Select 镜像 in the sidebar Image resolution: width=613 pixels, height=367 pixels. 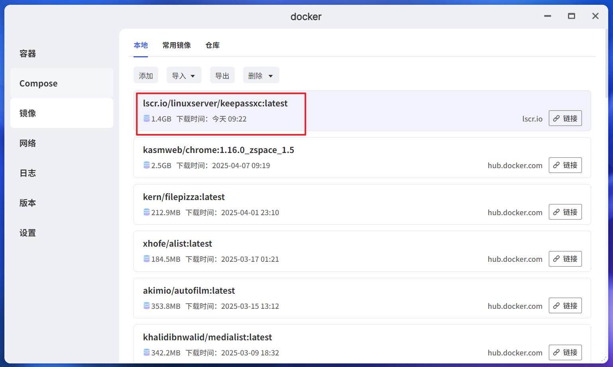point(62,113)
